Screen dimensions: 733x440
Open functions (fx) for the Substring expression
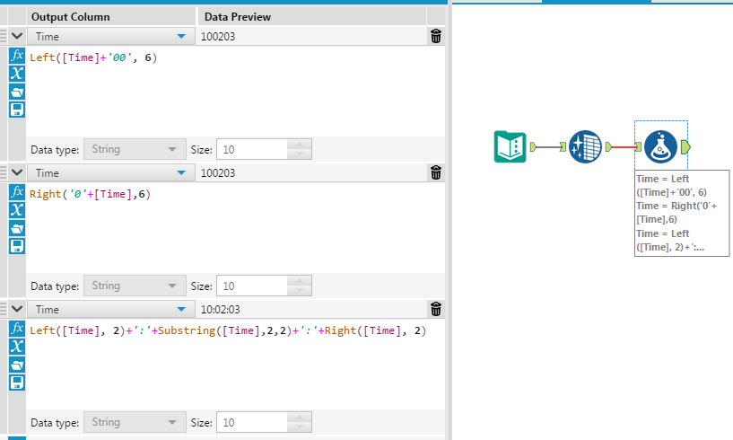pos(17,328)
